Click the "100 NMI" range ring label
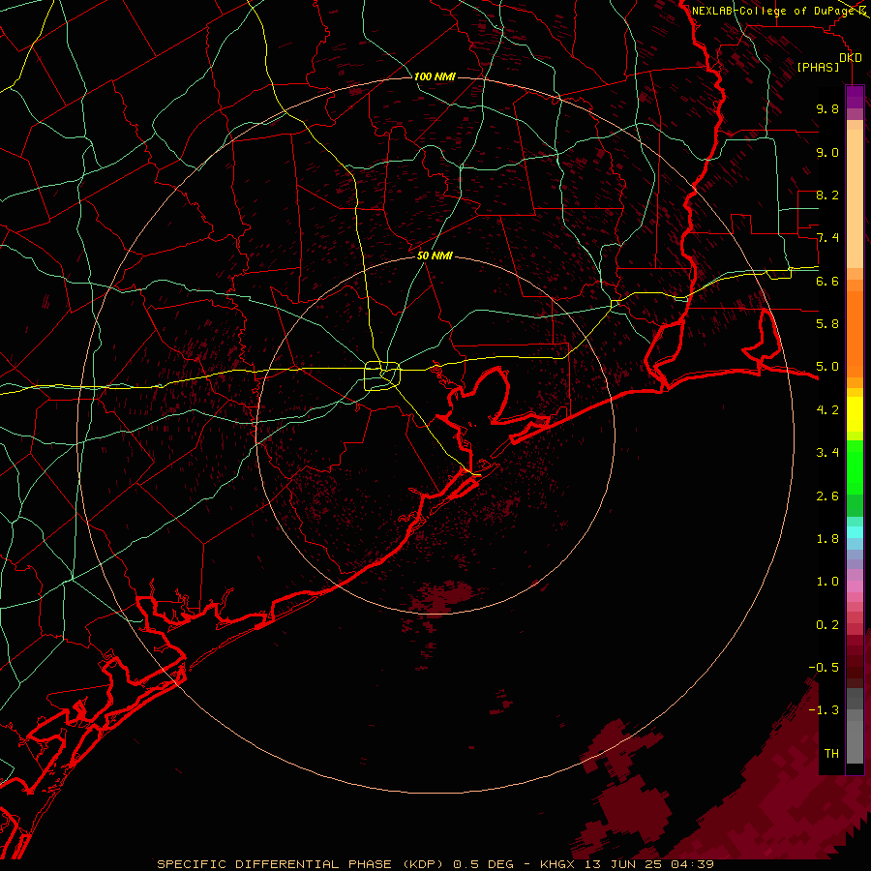The height and width of the screenshot is (871, 871). 435,76
